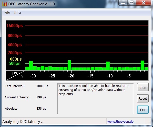This screenshot has height=127, width=153.
Task: Open the www.thesycon.de link
Action: (x=120, y=122)
